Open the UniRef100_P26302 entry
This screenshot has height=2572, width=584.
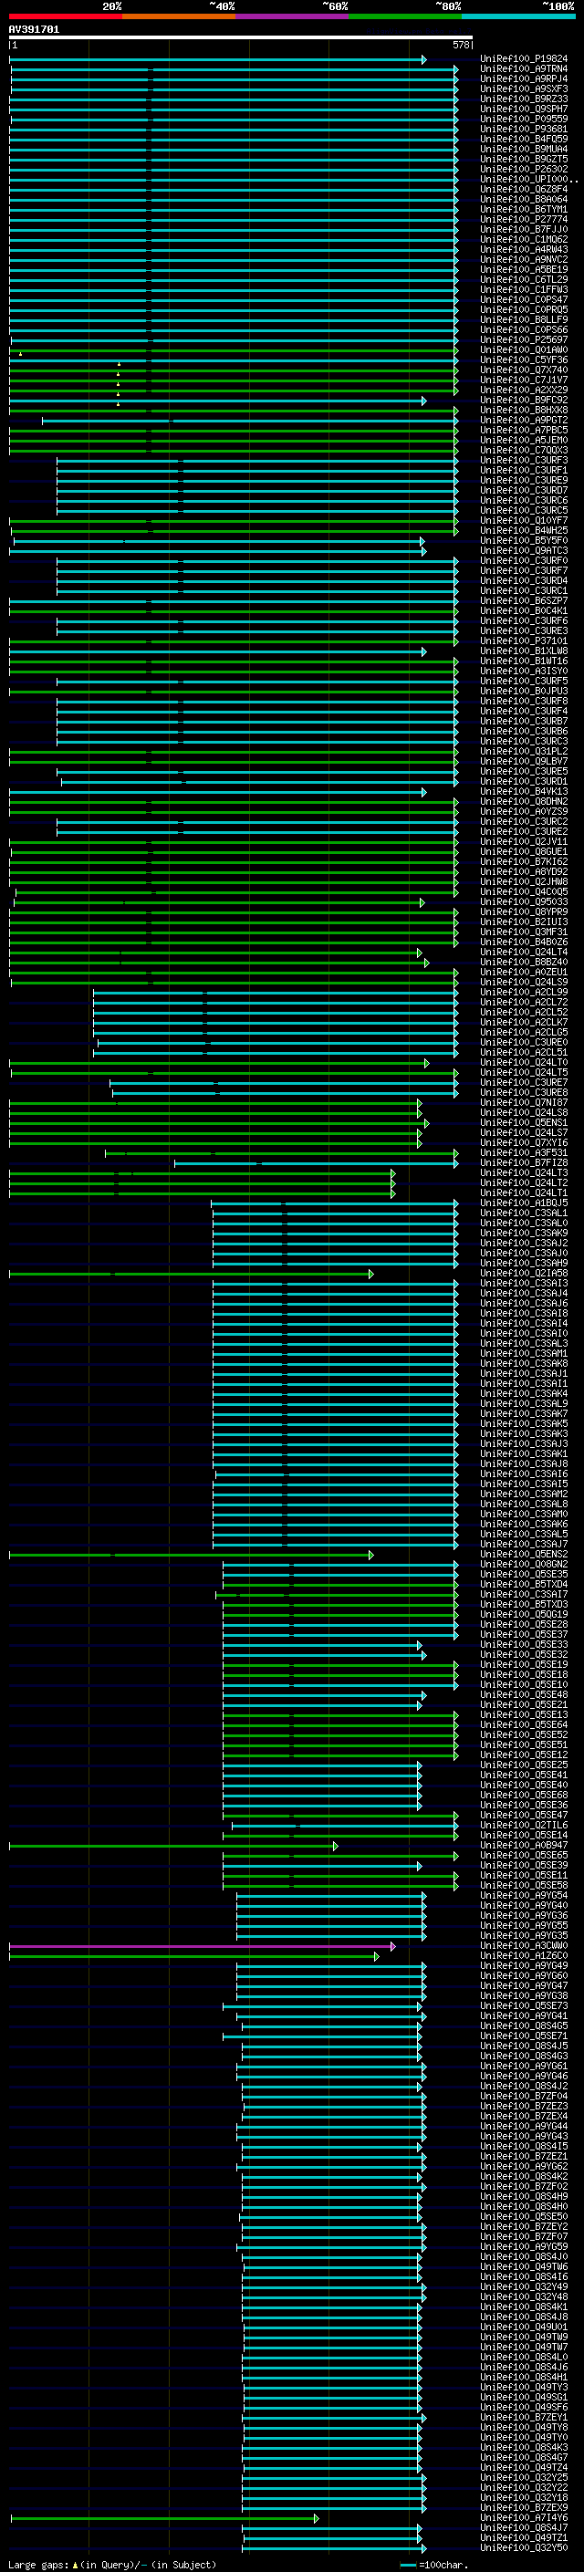pos(524,170)
